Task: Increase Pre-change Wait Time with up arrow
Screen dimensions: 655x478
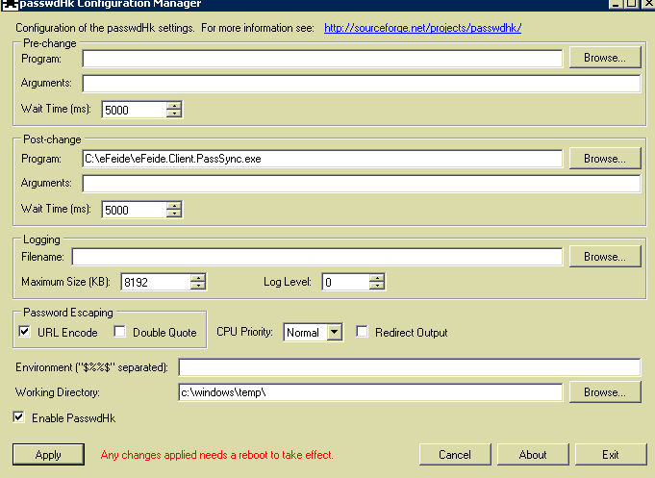Action: tap(173, 105)
